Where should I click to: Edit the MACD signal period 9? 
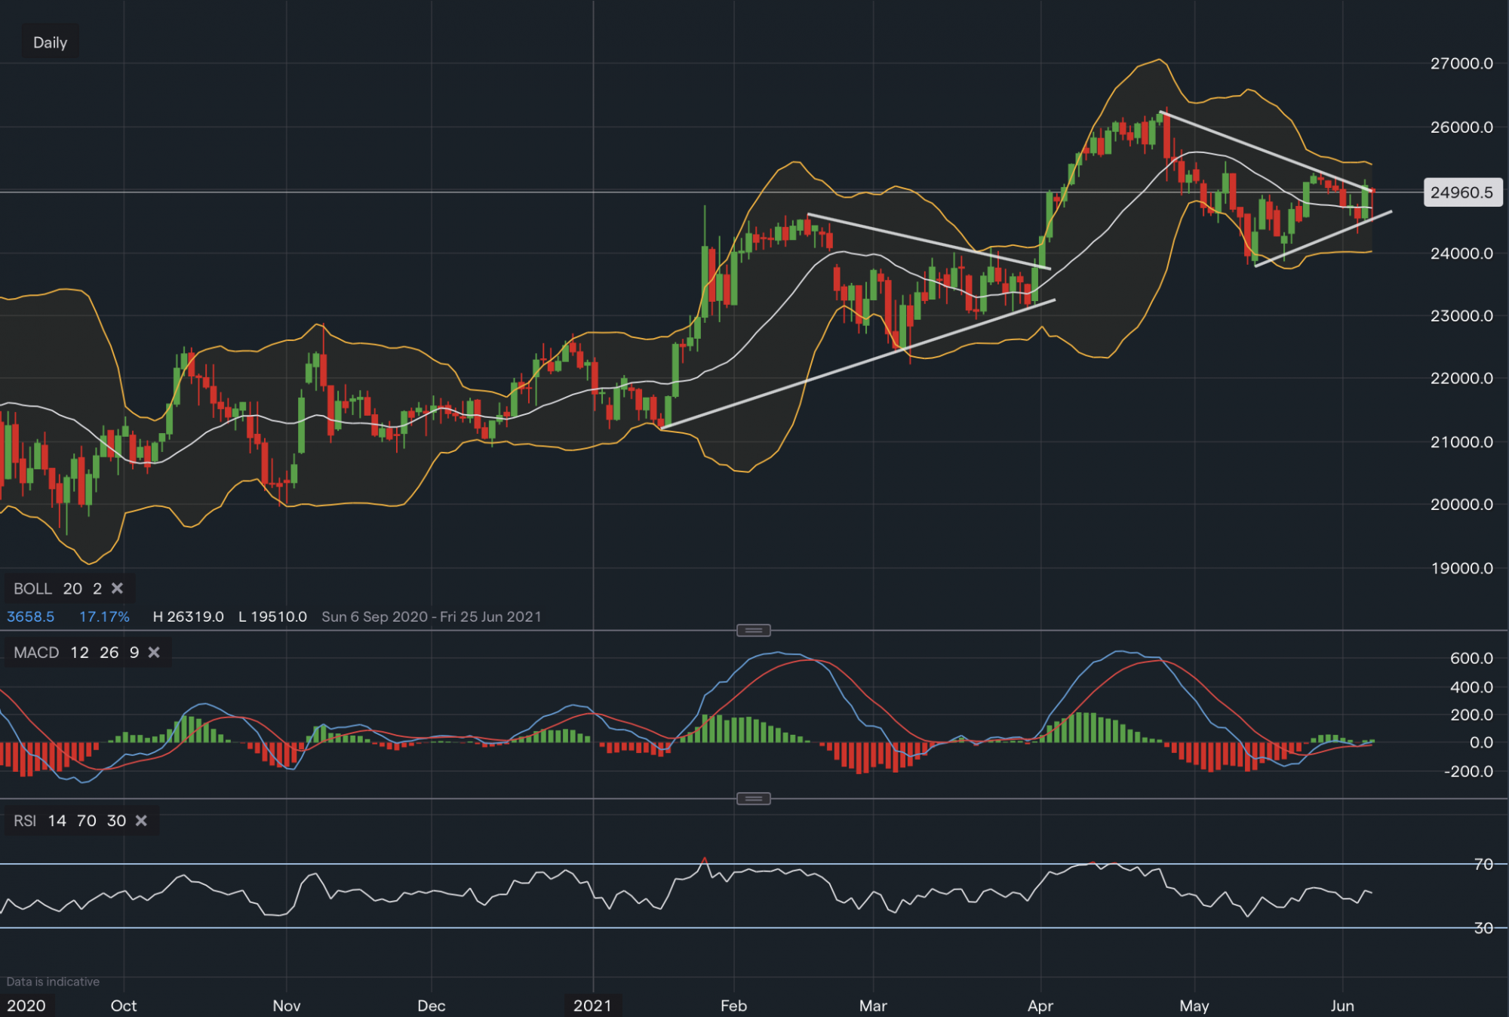click(134, 653)
